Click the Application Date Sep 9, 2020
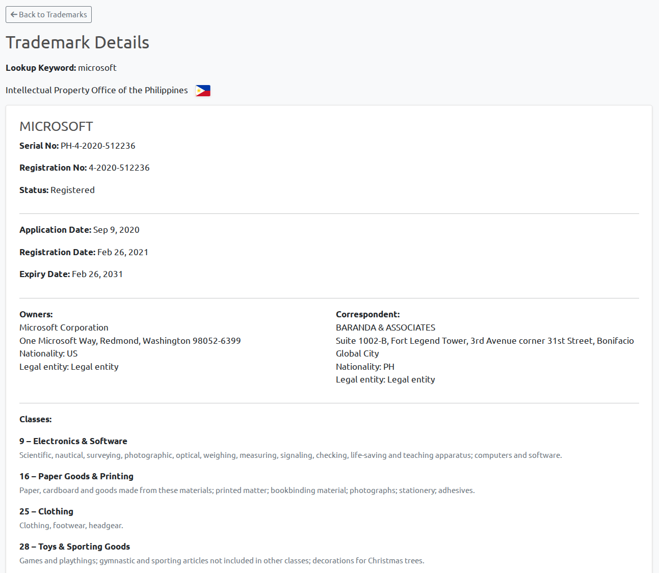659x573 pixels. point(116,230)
